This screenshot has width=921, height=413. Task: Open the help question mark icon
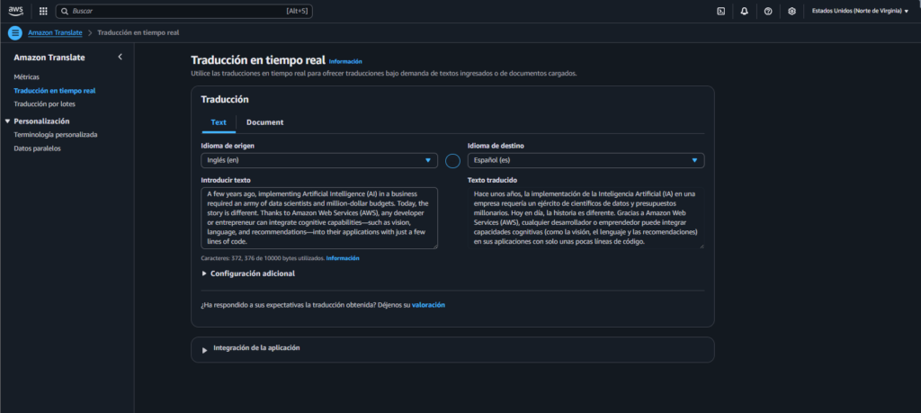(767, 11)
